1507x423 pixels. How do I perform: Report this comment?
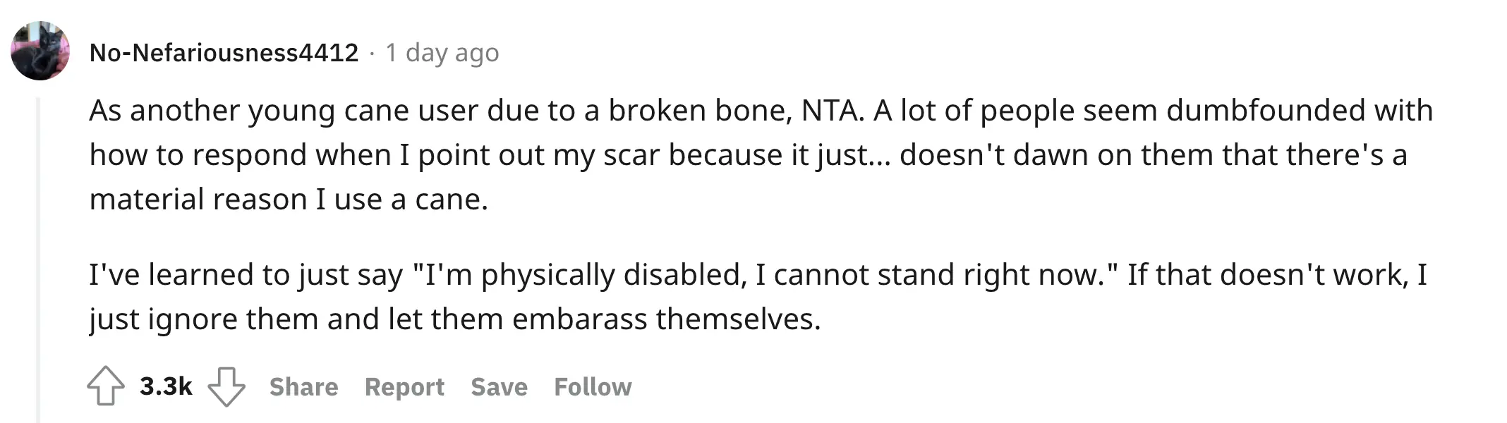click(404, 387)
